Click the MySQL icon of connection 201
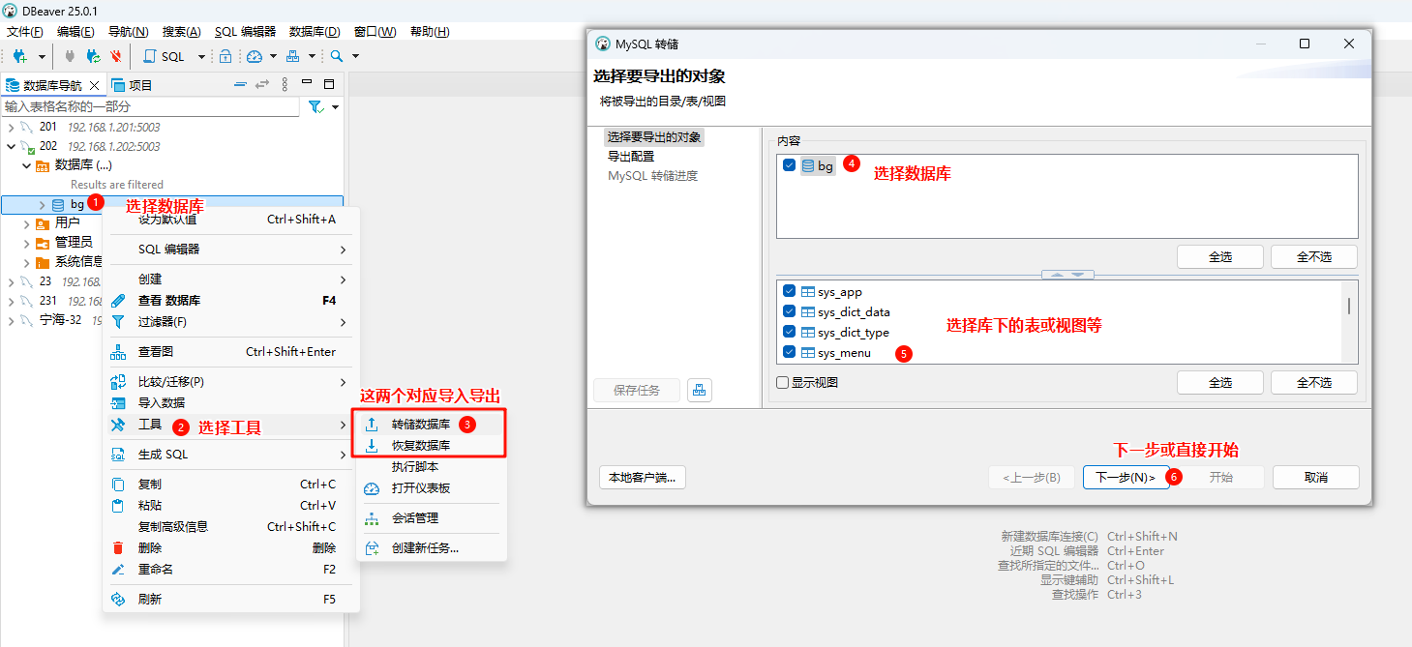The width and height of the screenshot is (1412, 647). point(28,127)
